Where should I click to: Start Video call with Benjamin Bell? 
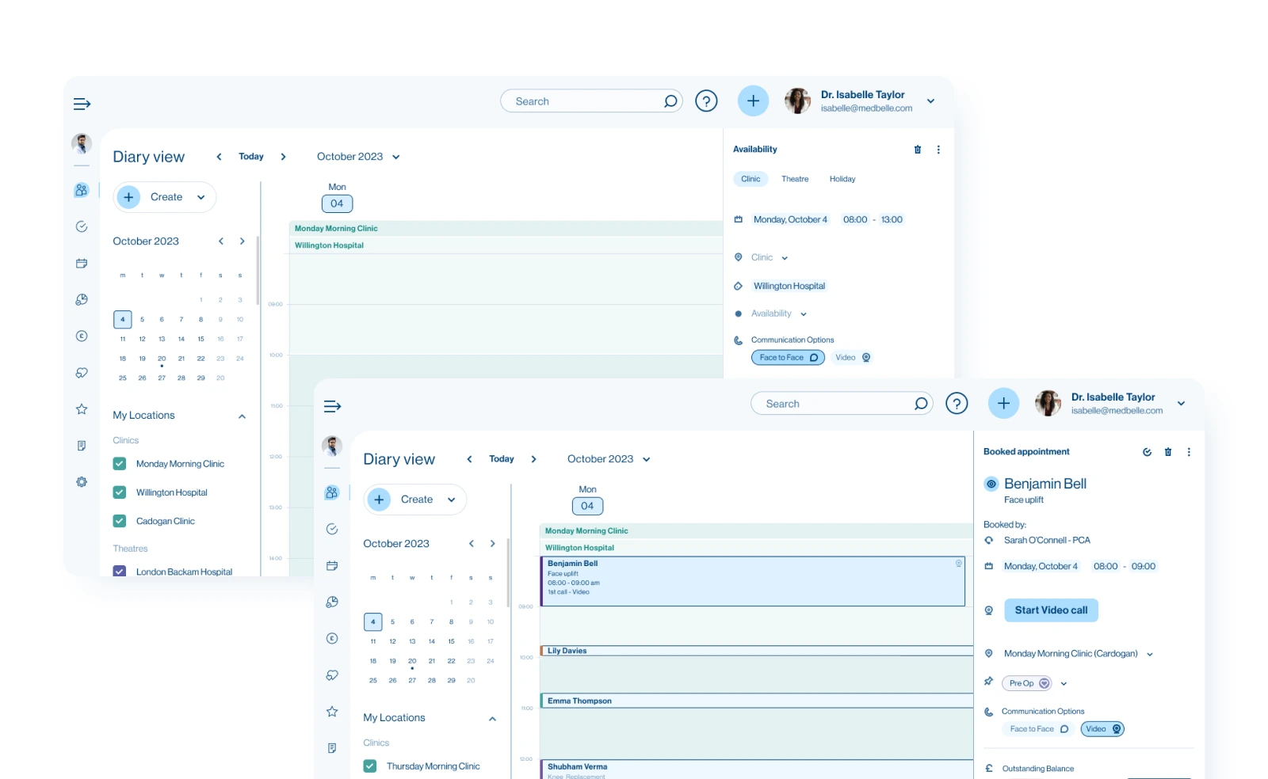pyautogui.click(x=1051, y=610)
